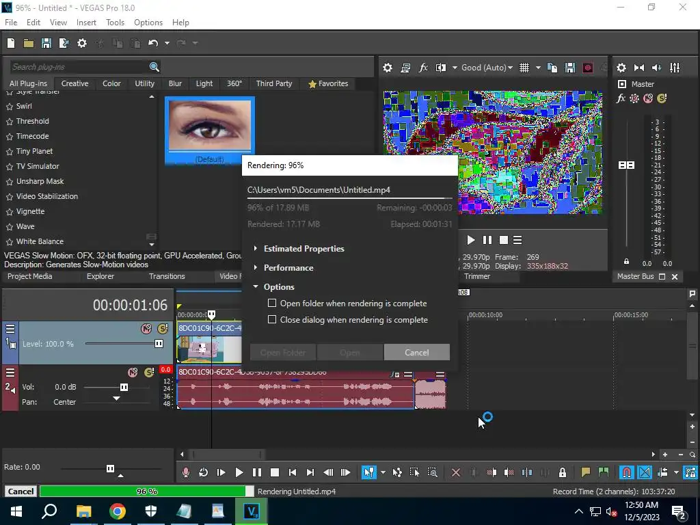Viewport: 700px width, 525px height.
Task: Adjust audio track Vol slider handle
Action: coord(124,387)
